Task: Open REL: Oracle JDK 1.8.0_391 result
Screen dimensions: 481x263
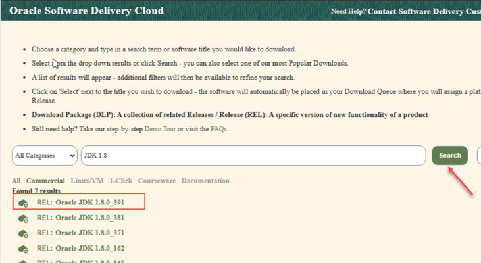Action: click(x=80, y=203)
